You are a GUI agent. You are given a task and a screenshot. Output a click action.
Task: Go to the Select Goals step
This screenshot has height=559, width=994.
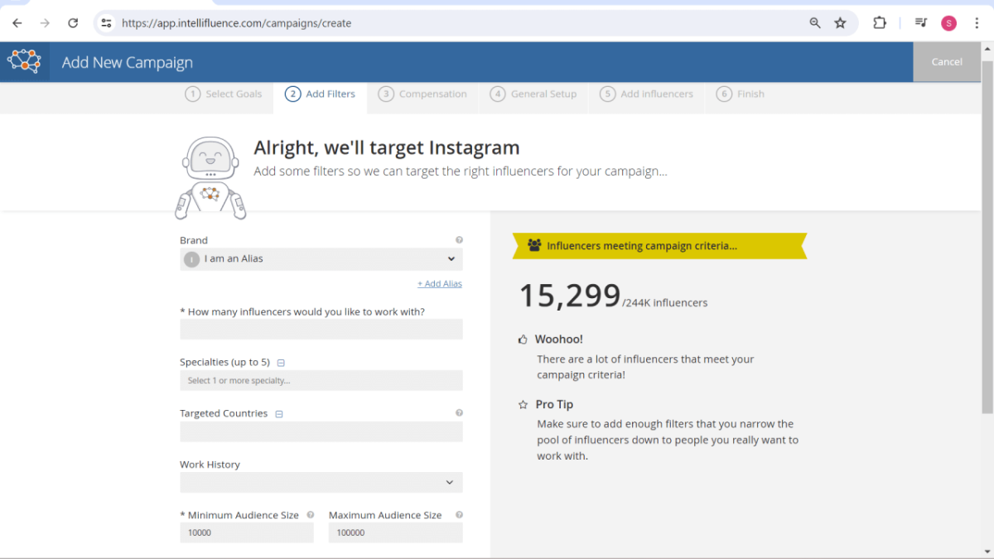tap(224, 94)
